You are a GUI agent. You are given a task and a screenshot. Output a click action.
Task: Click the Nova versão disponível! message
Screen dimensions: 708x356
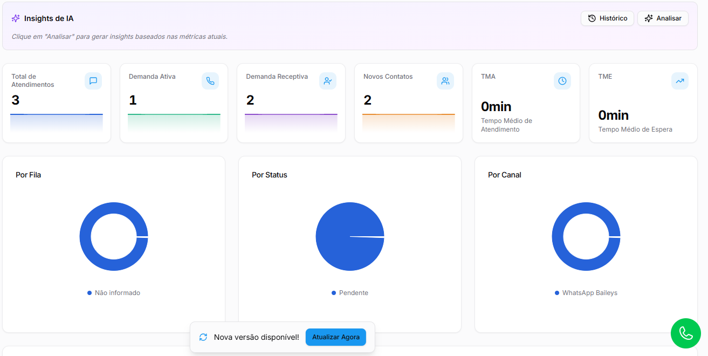(256, 337)
